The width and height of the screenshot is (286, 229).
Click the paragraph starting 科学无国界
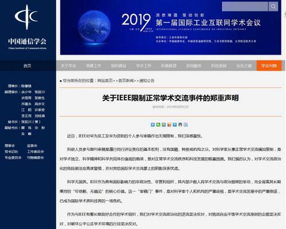point(170,191)
